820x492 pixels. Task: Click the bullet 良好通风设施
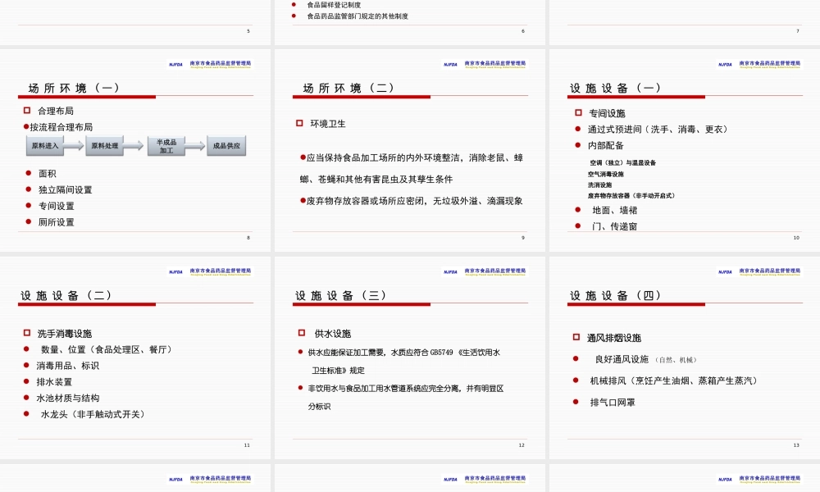point(622,359)
